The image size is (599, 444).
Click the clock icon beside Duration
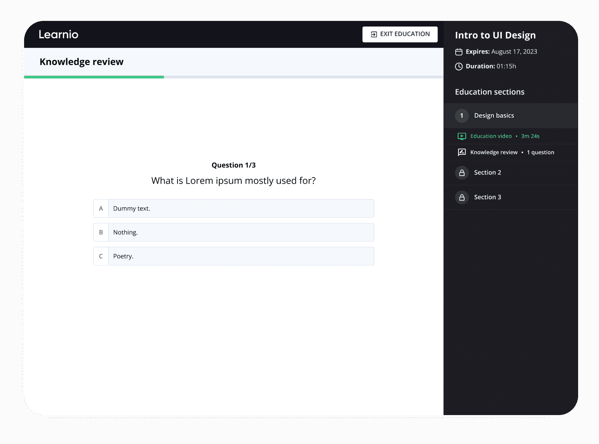(459, 66)
